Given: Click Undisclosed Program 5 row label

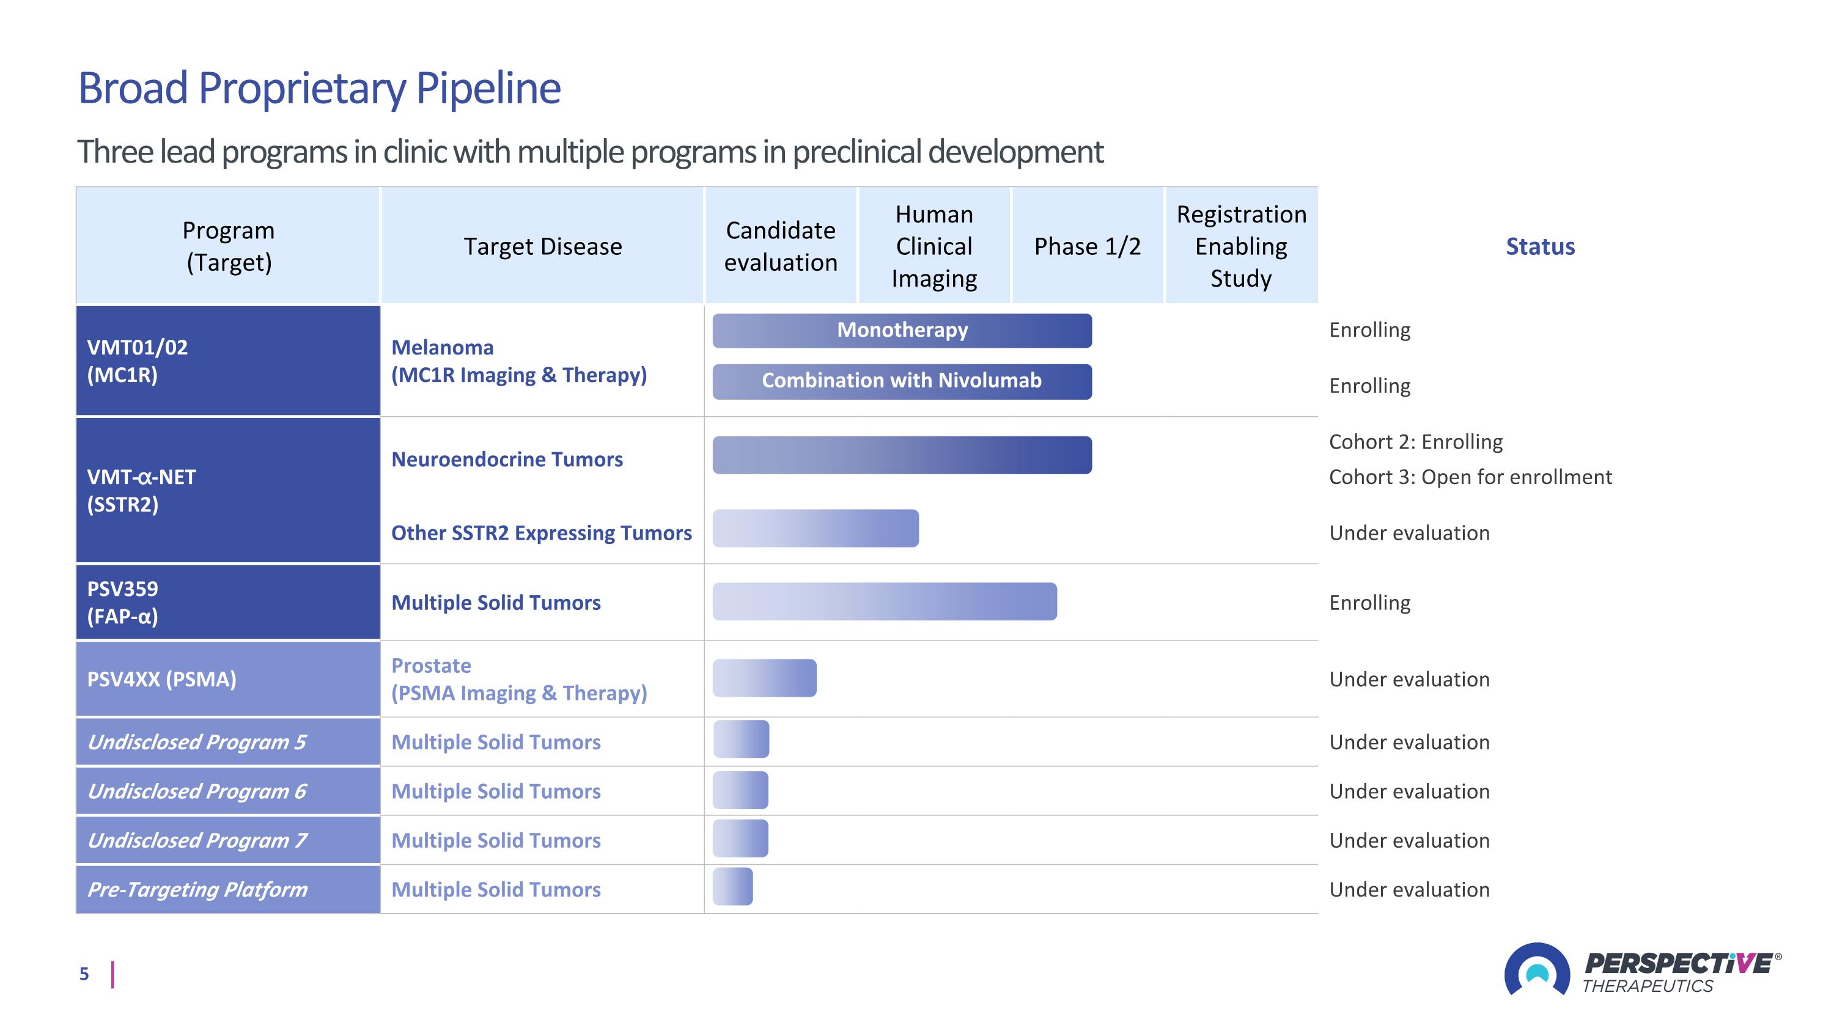Looking at the screenshot, I should click(x=196, y=742).
